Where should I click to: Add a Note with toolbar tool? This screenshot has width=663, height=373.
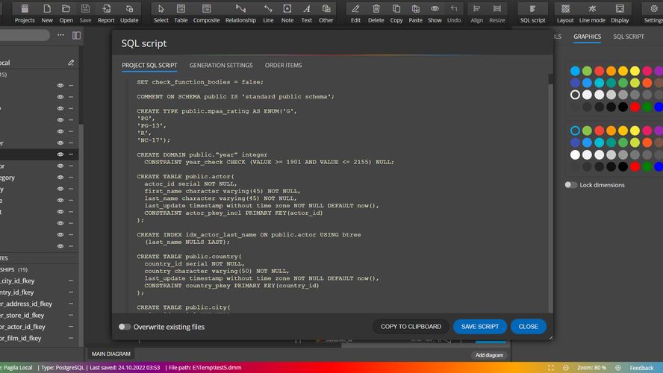tap(287, 13)
